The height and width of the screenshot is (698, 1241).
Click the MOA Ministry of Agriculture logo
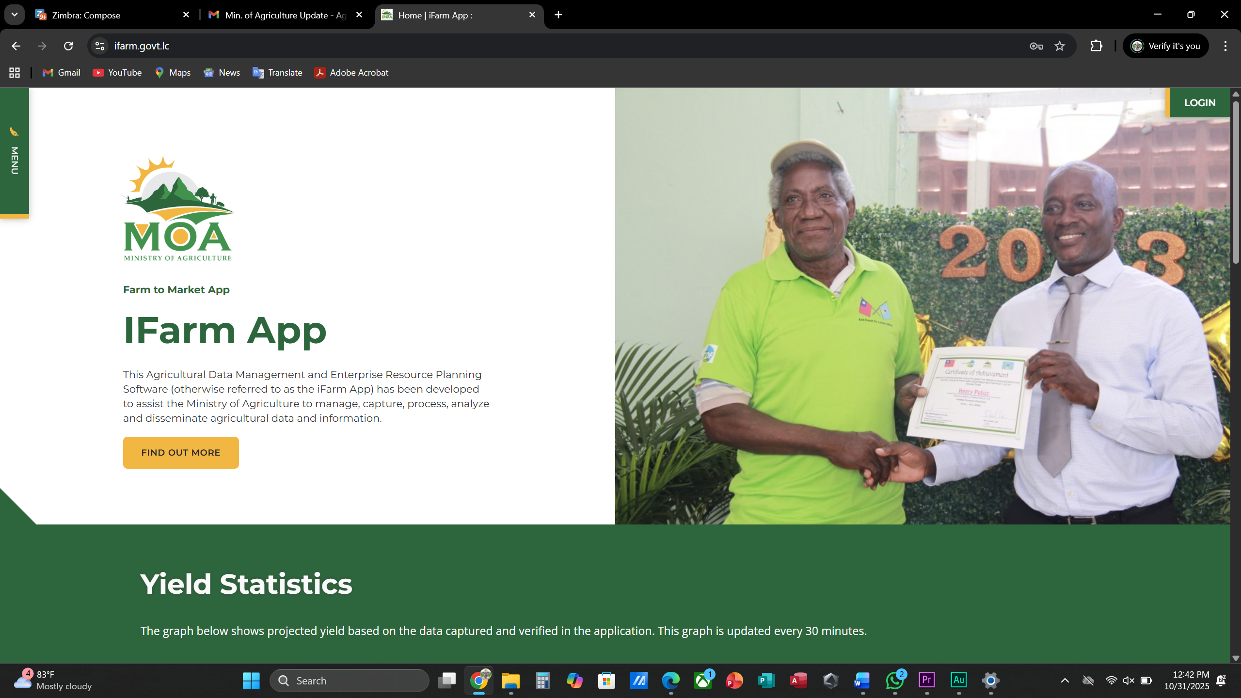pyautogui.click(x=178, y=208)
